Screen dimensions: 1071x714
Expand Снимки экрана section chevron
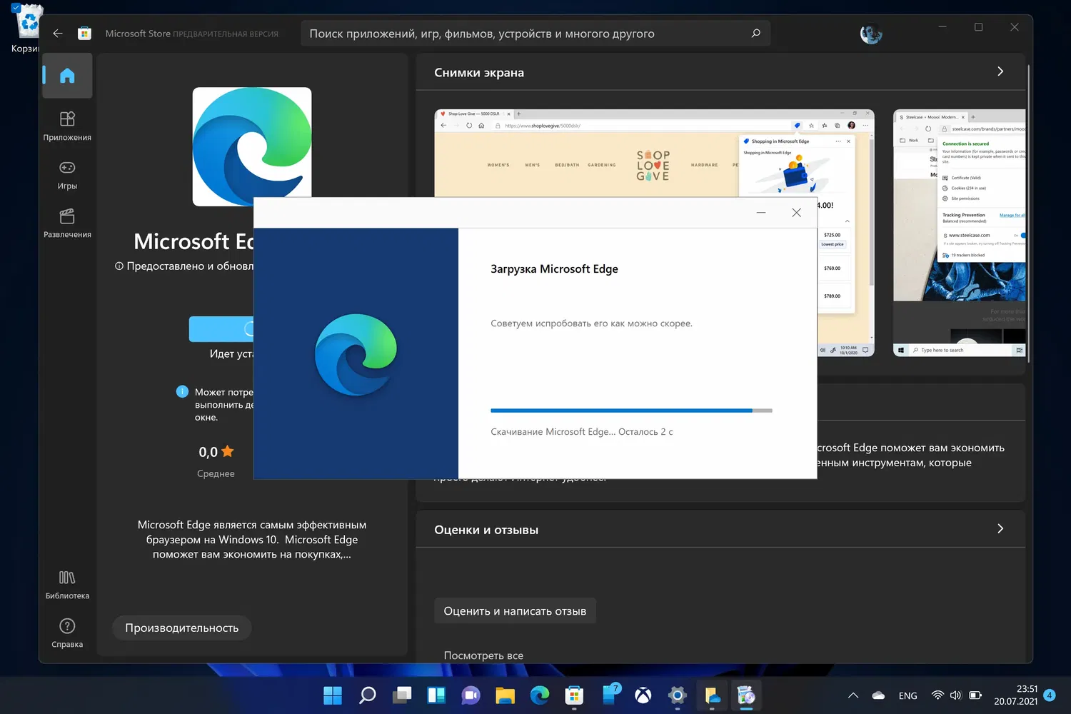coord(1000,71)
